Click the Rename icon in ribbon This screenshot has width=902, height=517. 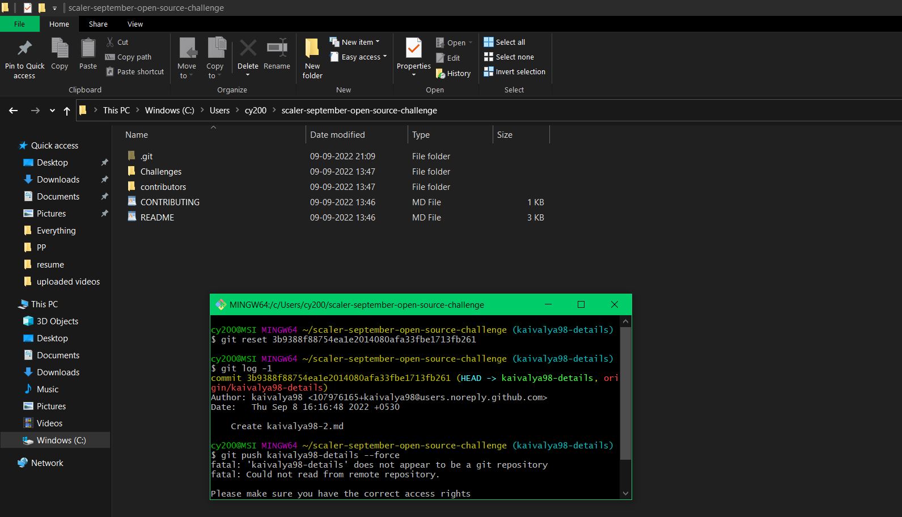(277, 49)
